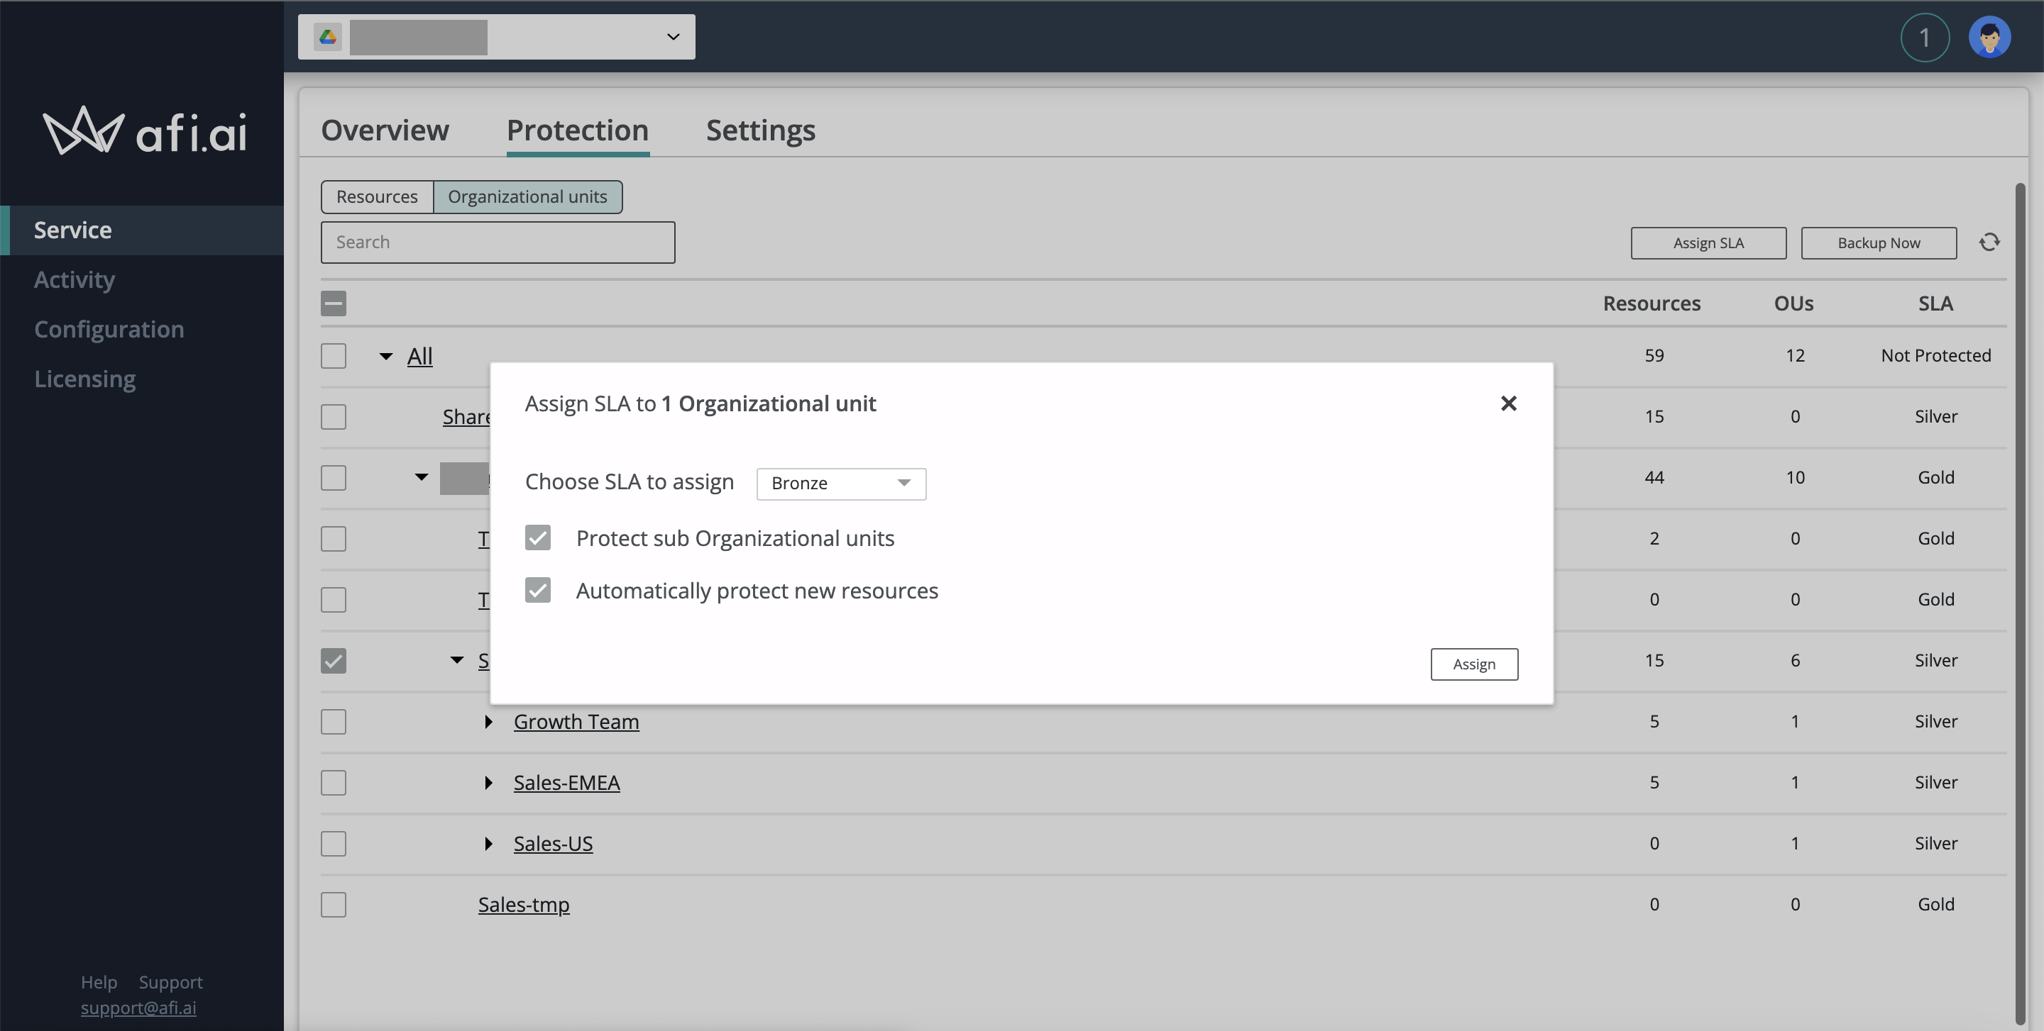This screenshot has height=1031, width=2044.
Task: Uncheck Protect sub Organizational units
Action: [x=538, y=538]
